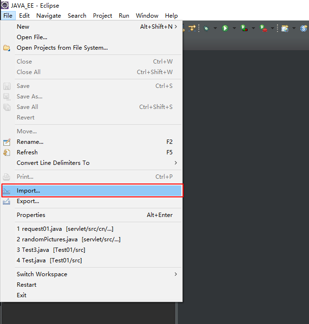
Task: Select the Refresh menu entry
Action: 92,152
